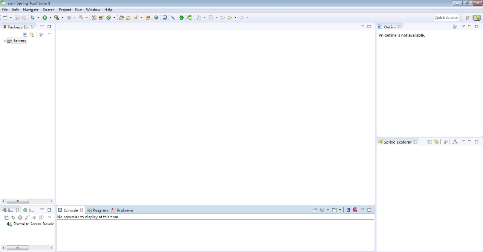Open the New dropdown arrow in toolbar
Image resolution: width=483 pixels, height=252 pixels.
coord(11,17)
